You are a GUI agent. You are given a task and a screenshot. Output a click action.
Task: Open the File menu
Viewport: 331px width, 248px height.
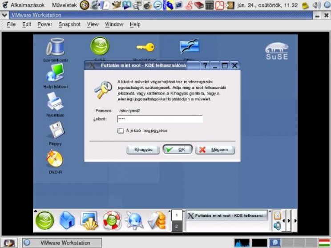11,24
